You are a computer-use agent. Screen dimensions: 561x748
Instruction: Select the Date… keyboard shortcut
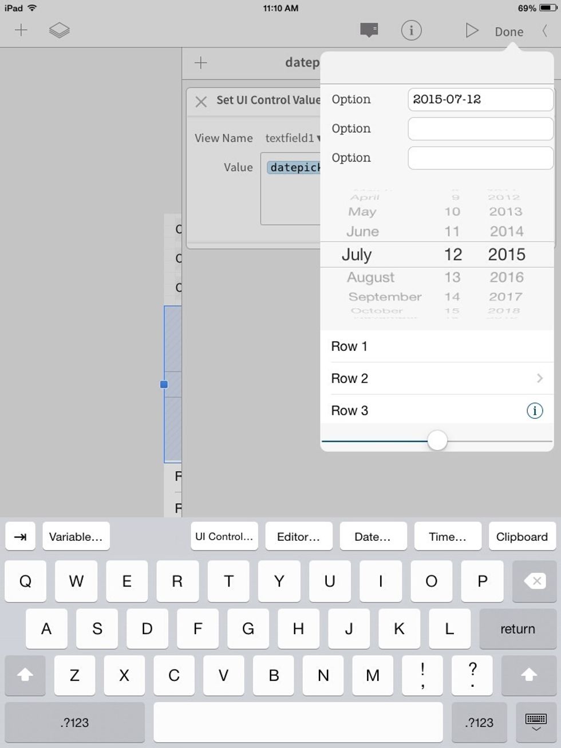pyautogui.click(x=373, y=536)
